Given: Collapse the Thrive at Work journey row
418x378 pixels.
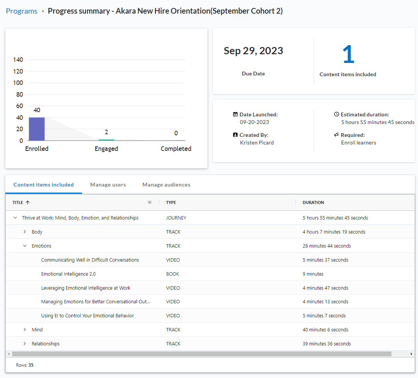Looking at the screenshot, I should click(x=15, y=218).
